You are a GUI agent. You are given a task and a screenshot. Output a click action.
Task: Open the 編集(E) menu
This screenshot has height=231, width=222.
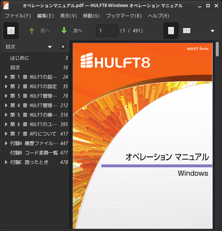[45, 16]
